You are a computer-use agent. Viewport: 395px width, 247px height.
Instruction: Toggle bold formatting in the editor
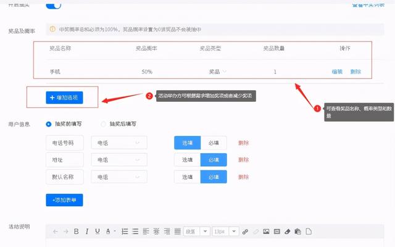(77, 232)
